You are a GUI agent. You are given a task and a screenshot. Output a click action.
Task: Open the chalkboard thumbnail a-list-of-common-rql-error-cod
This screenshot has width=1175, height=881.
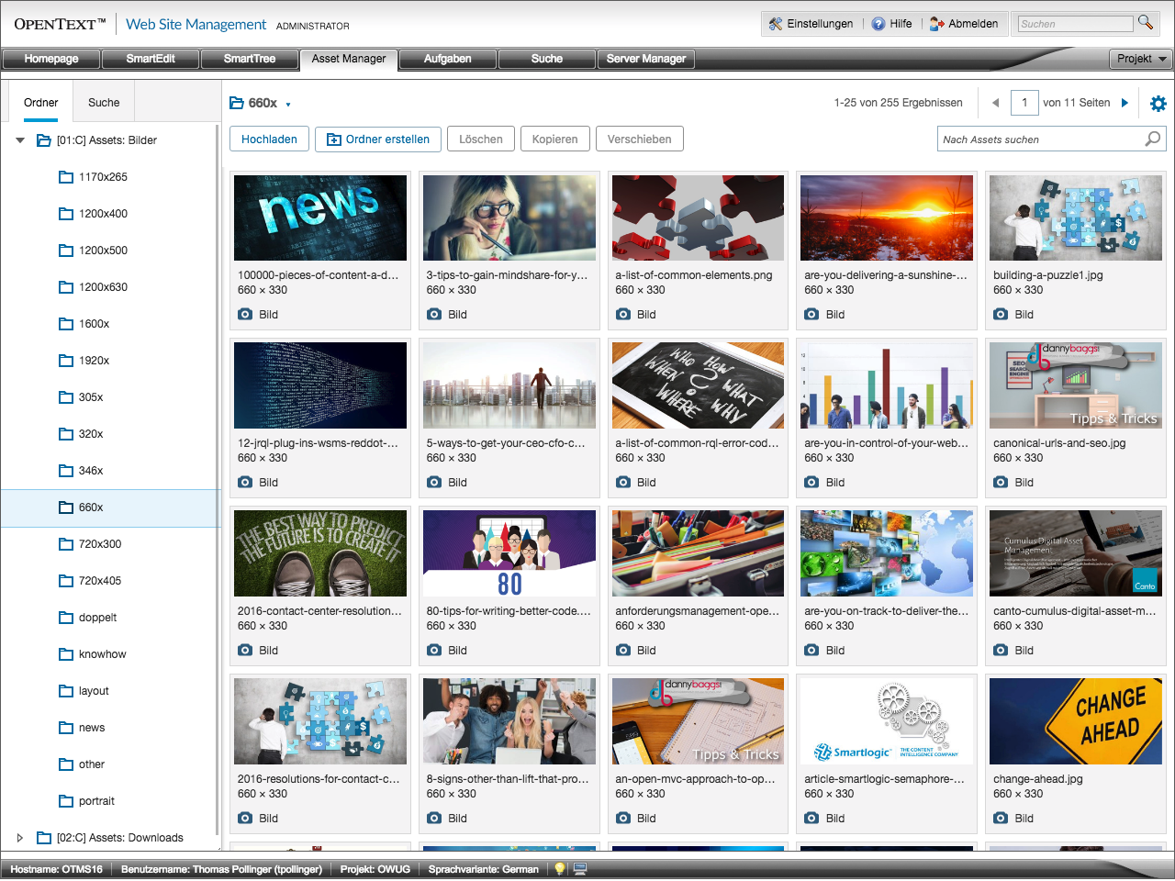[x=698, y=385]
